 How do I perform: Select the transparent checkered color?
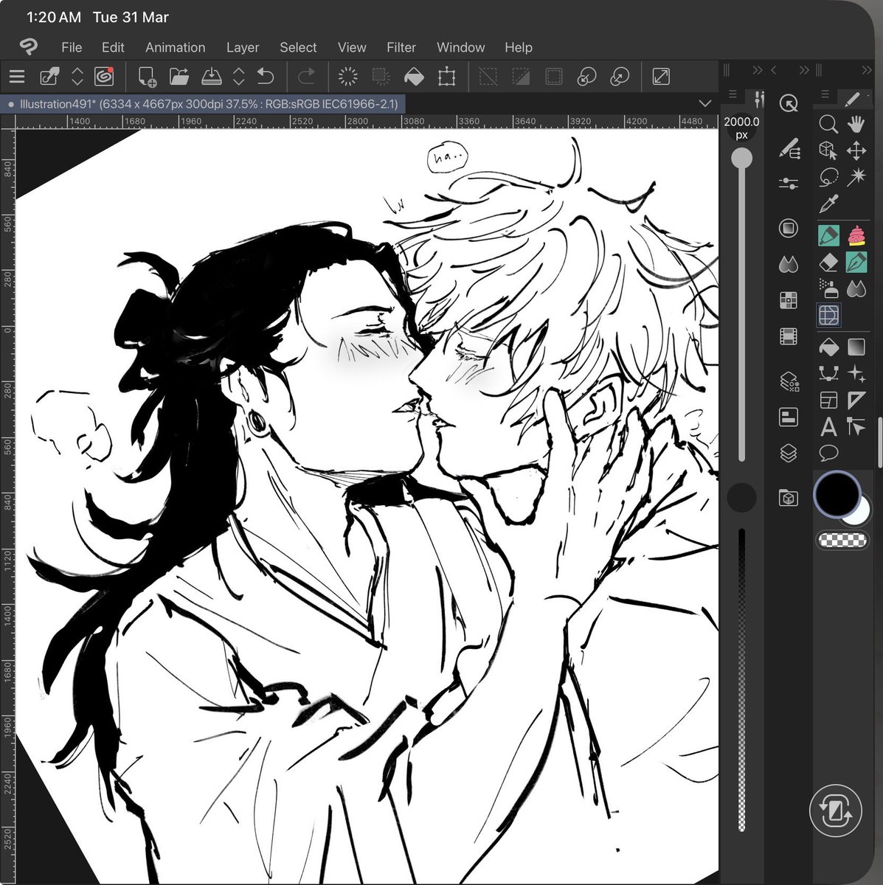click(x=842, y=541)
